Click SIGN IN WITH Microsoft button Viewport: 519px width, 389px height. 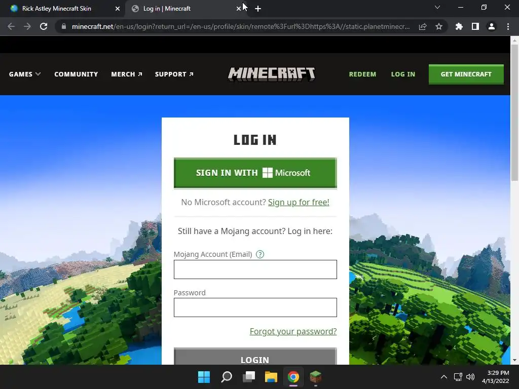(255, 173)
